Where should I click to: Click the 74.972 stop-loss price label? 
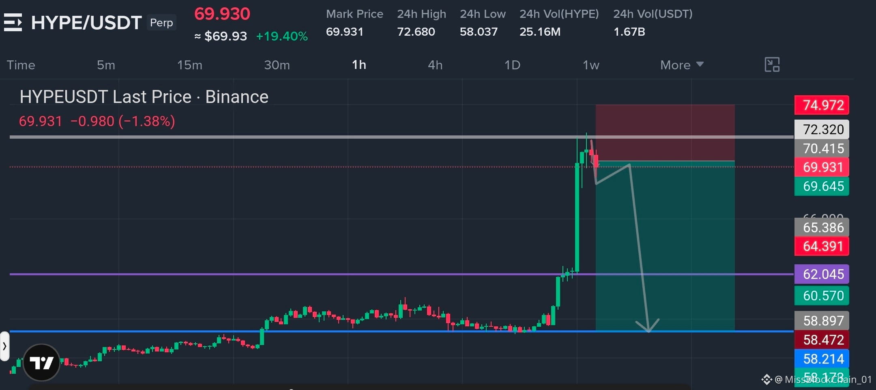tap(822, 105)
